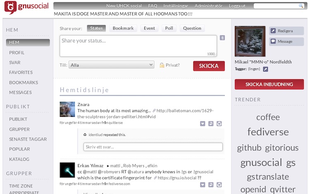Switch to the Event share tab
The height and width of the screenshot is (194, 310).
click(149, 28)
